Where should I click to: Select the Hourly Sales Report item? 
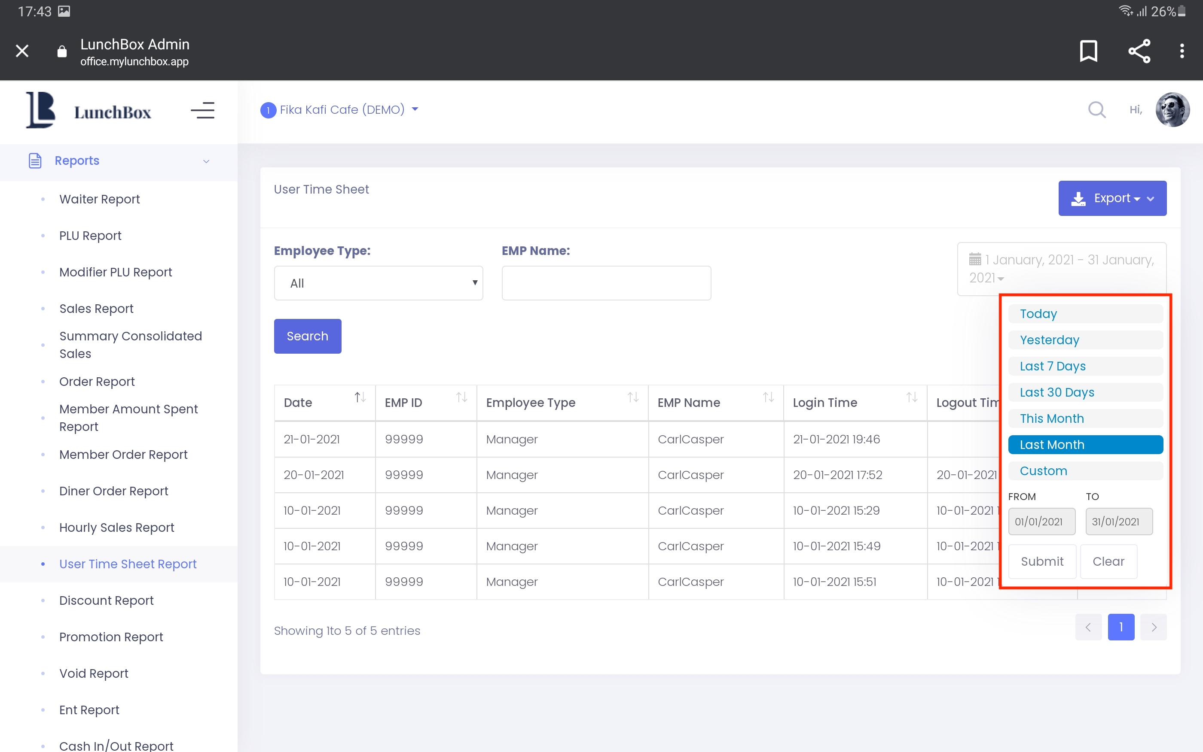tap(116, 527)
